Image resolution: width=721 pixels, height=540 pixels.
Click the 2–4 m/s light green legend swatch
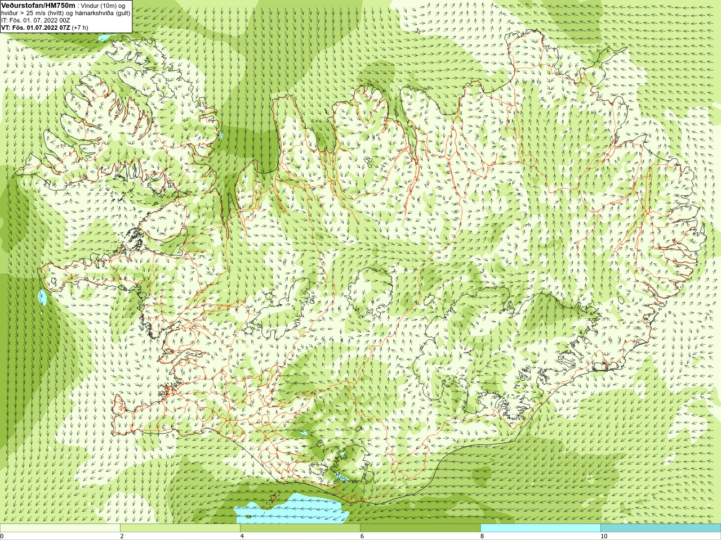180,528
